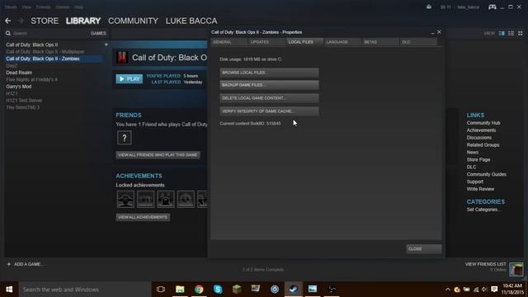Click the search magnifier icon in library
The image size is (528, 297).
click(8, 33)
